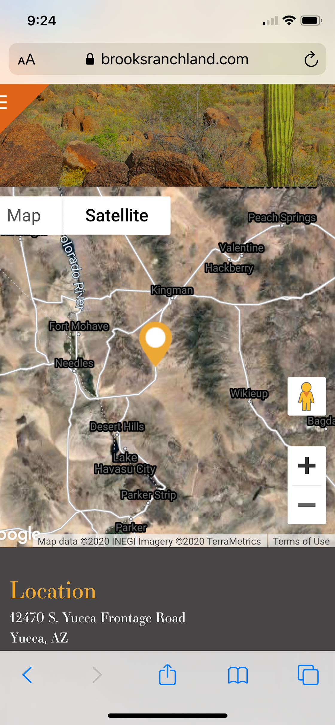Go back with the Safari back arrow
335x725 pixels.
pos(27,675)
